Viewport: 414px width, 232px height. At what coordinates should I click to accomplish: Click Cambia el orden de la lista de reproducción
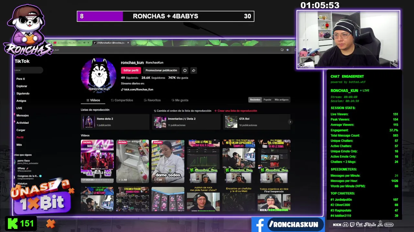coord(182,111)
